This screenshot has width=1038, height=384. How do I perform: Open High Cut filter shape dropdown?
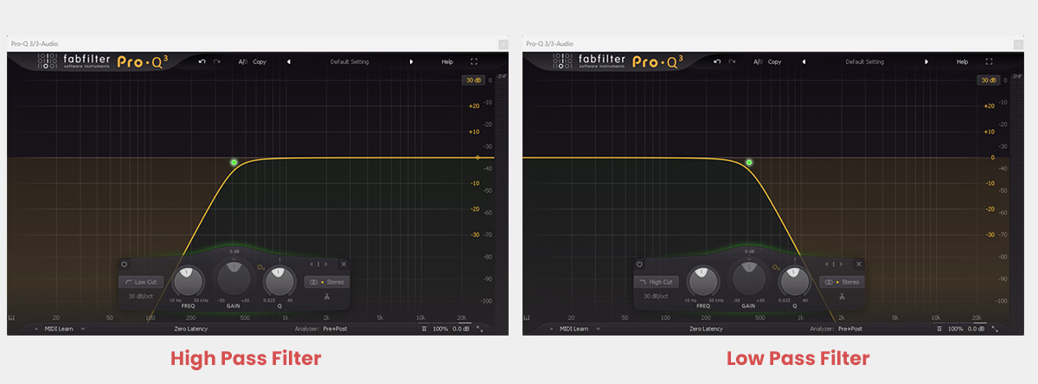click(x=657, y=282)
